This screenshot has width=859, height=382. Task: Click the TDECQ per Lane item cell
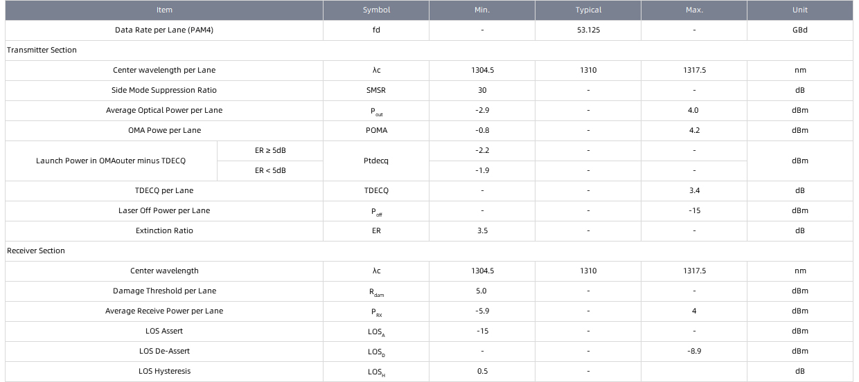tap(164, 191)
